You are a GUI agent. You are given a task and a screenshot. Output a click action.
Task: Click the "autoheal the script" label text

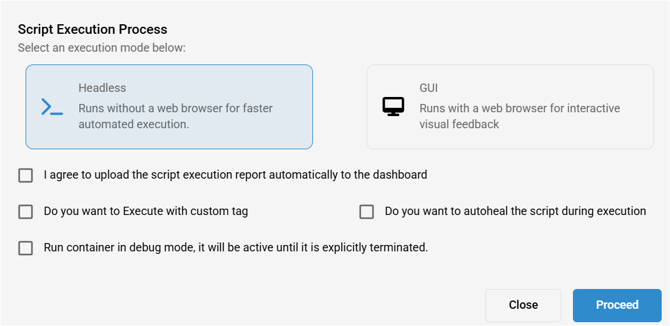(515, 211)
